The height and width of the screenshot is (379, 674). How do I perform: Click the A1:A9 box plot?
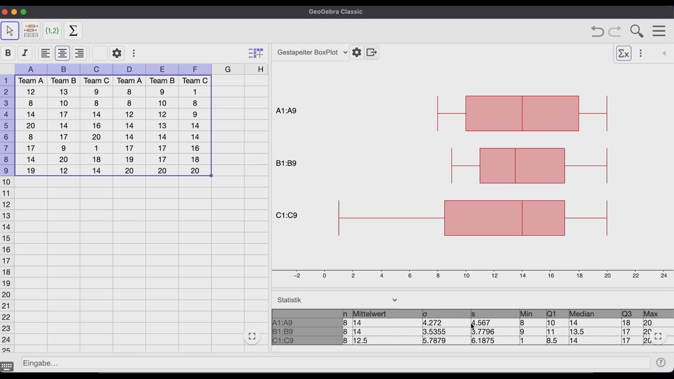(522, 113)
